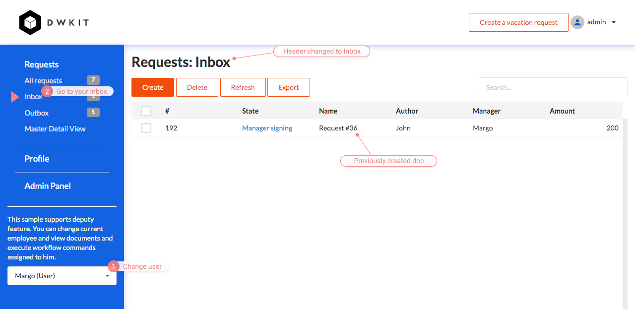The image size is (635, 309).
Task: Click the DWKIT cube logo
Action: pyautogui.click(x=30, y=22)
